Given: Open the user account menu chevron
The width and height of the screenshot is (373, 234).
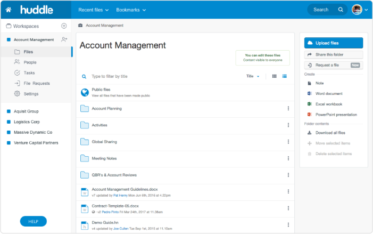Looking at the screenshot, I should tap(366, 10).
